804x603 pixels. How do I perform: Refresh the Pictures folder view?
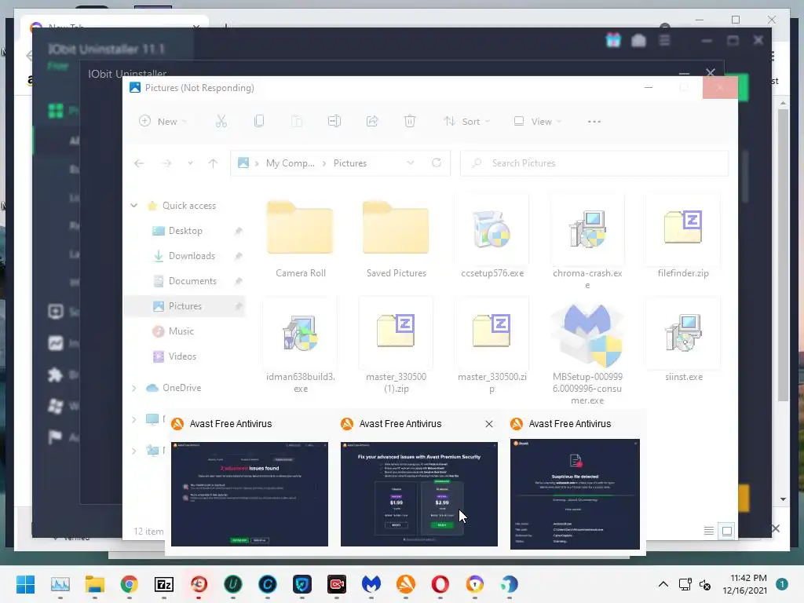(437, 163)
